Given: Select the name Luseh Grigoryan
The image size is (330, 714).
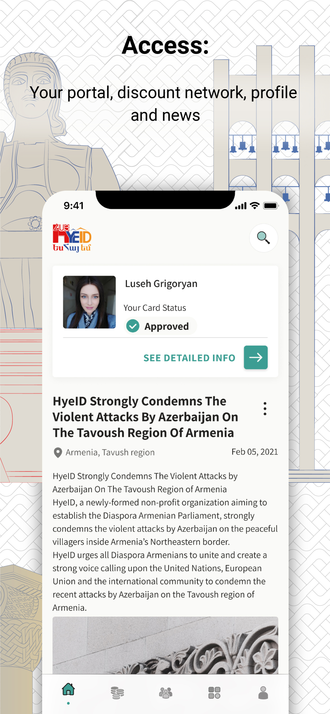Looking at the screenshot, I should click(161, 284).
